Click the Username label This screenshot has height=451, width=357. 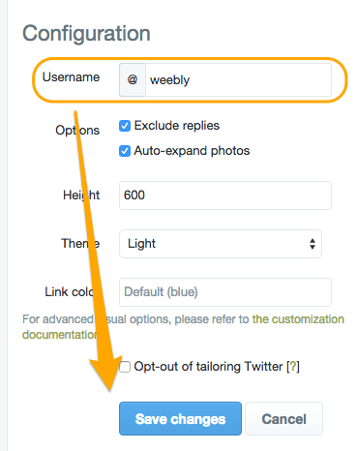pyautogui.click(x=71, y=77)
